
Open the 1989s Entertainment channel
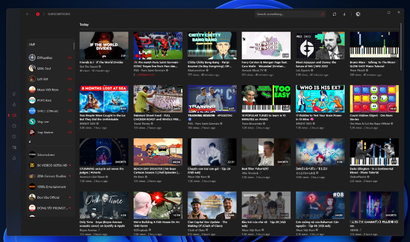point(51,187)
